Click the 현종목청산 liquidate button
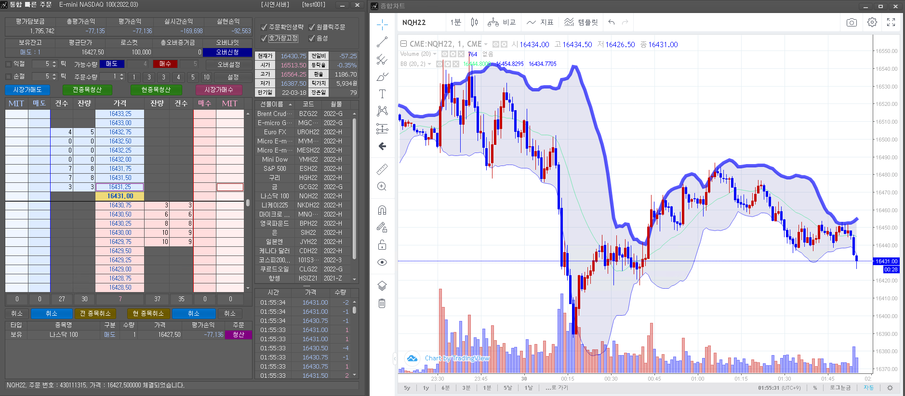Image resolution: width=905 pixels, height=396 pixels. [x=156, y=90]
